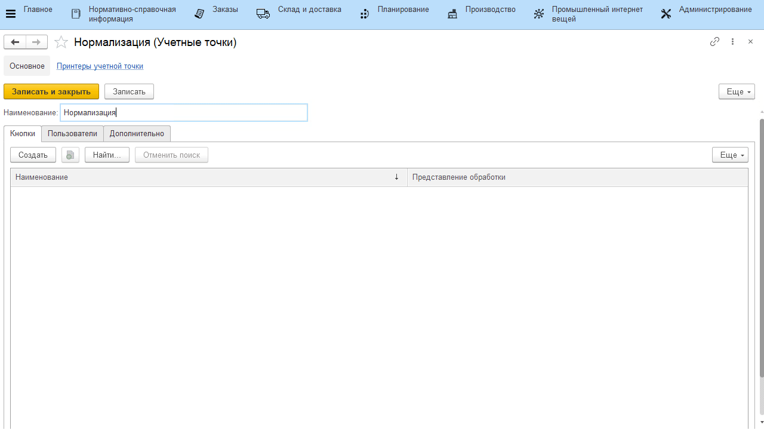Click into the Наименование input field

tap(184, 112)
